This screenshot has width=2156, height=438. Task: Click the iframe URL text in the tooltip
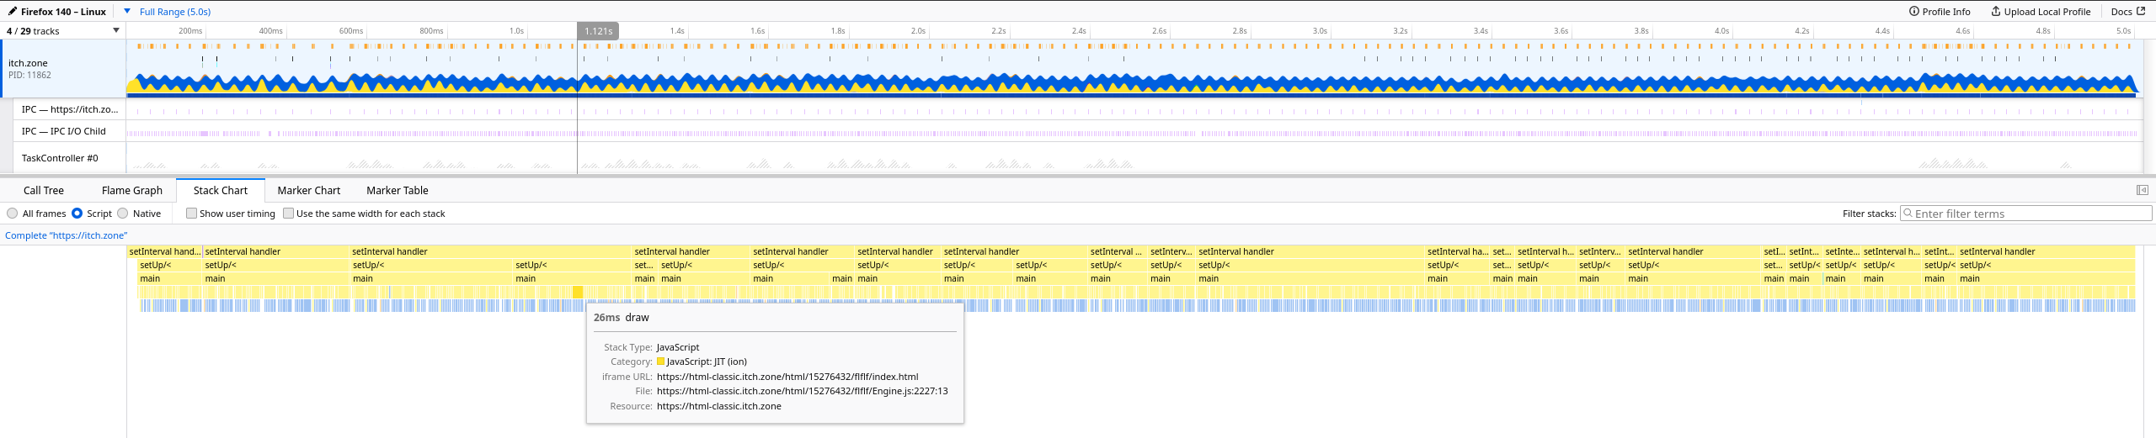pos(787,377)
